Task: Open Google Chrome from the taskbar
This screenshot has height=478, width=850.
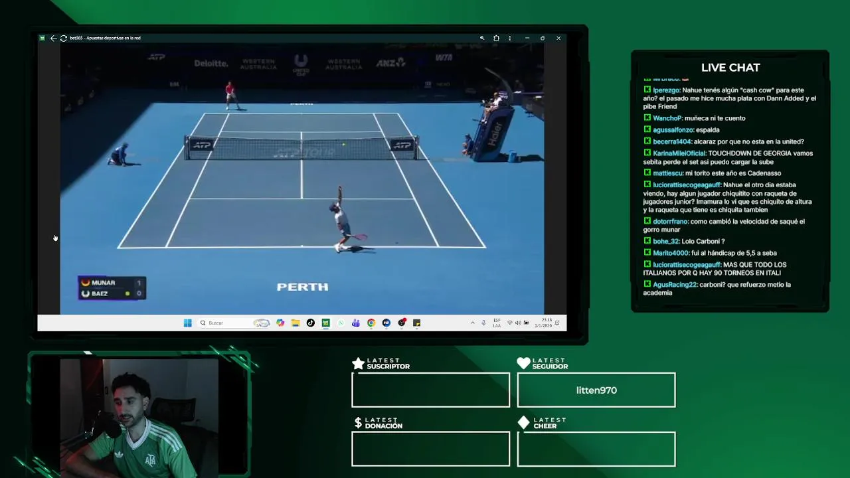Action: coord(371,323)
